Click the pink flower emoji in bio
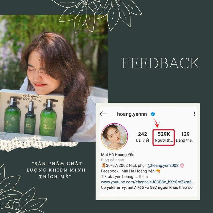Viewport: 213px width, 213px height. 182,165
